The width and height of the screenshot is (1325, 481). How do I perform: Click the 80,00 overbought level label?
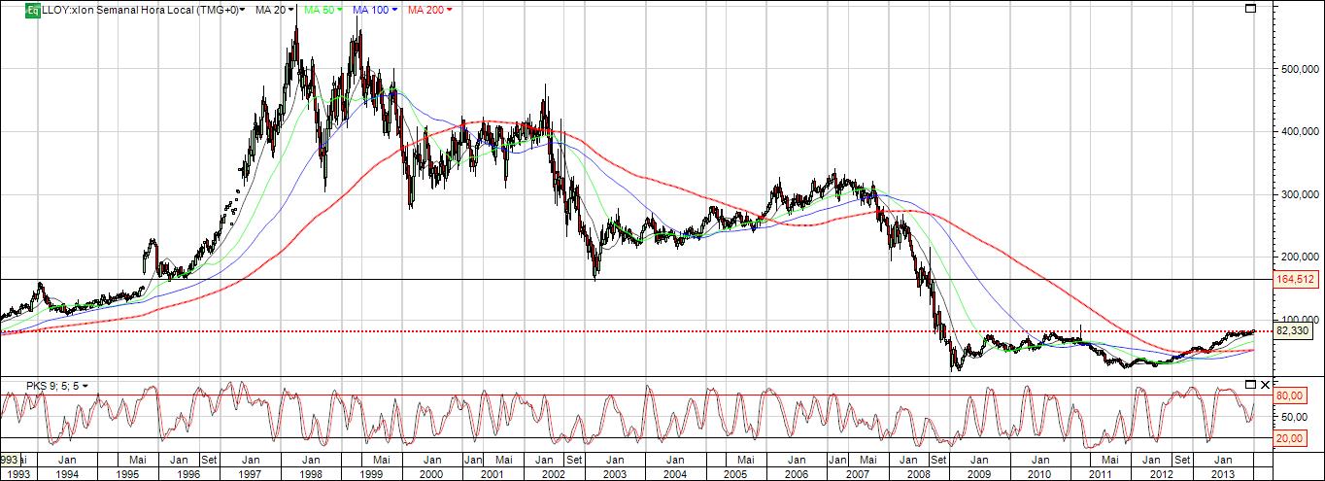(1288, 395)
